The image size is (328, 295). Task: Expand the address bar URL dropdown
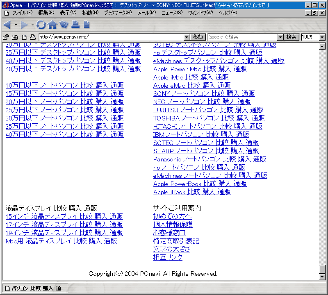(x=187, y=37)
